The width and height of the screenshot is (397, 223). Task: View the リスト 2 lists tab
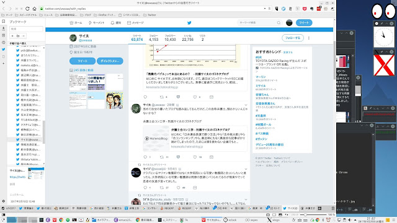(203, 38)
